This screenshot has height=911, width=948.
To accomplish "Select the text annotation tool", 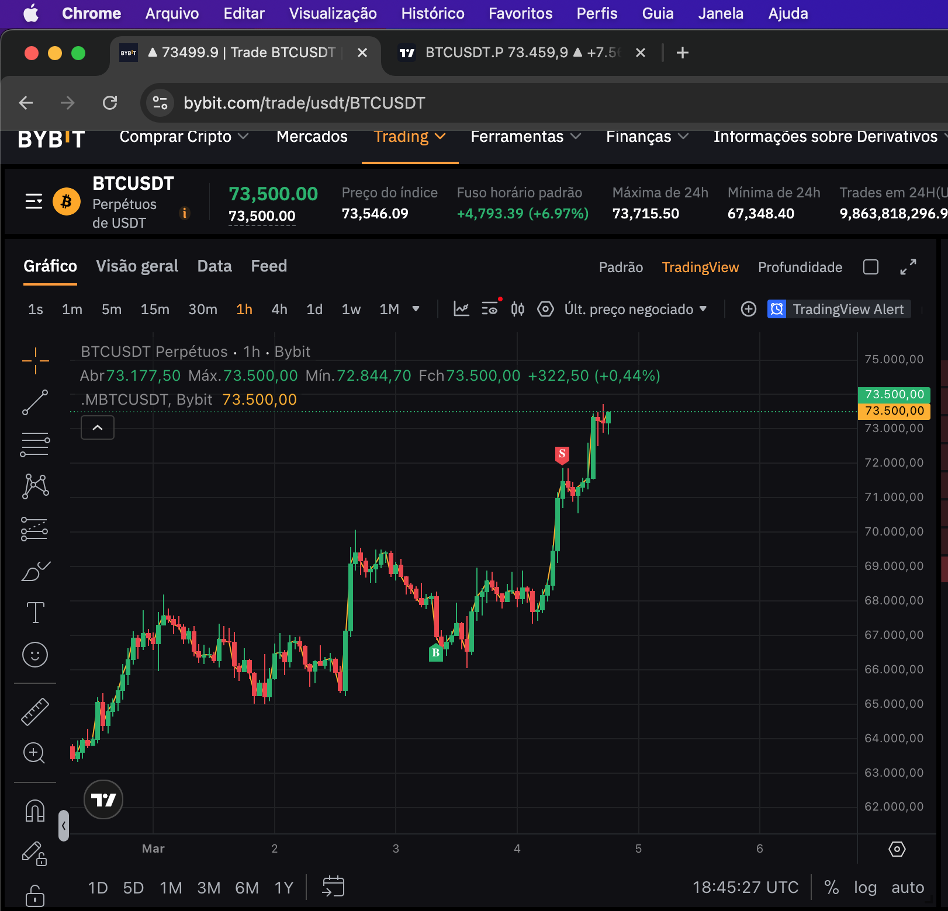I will 35,613.
